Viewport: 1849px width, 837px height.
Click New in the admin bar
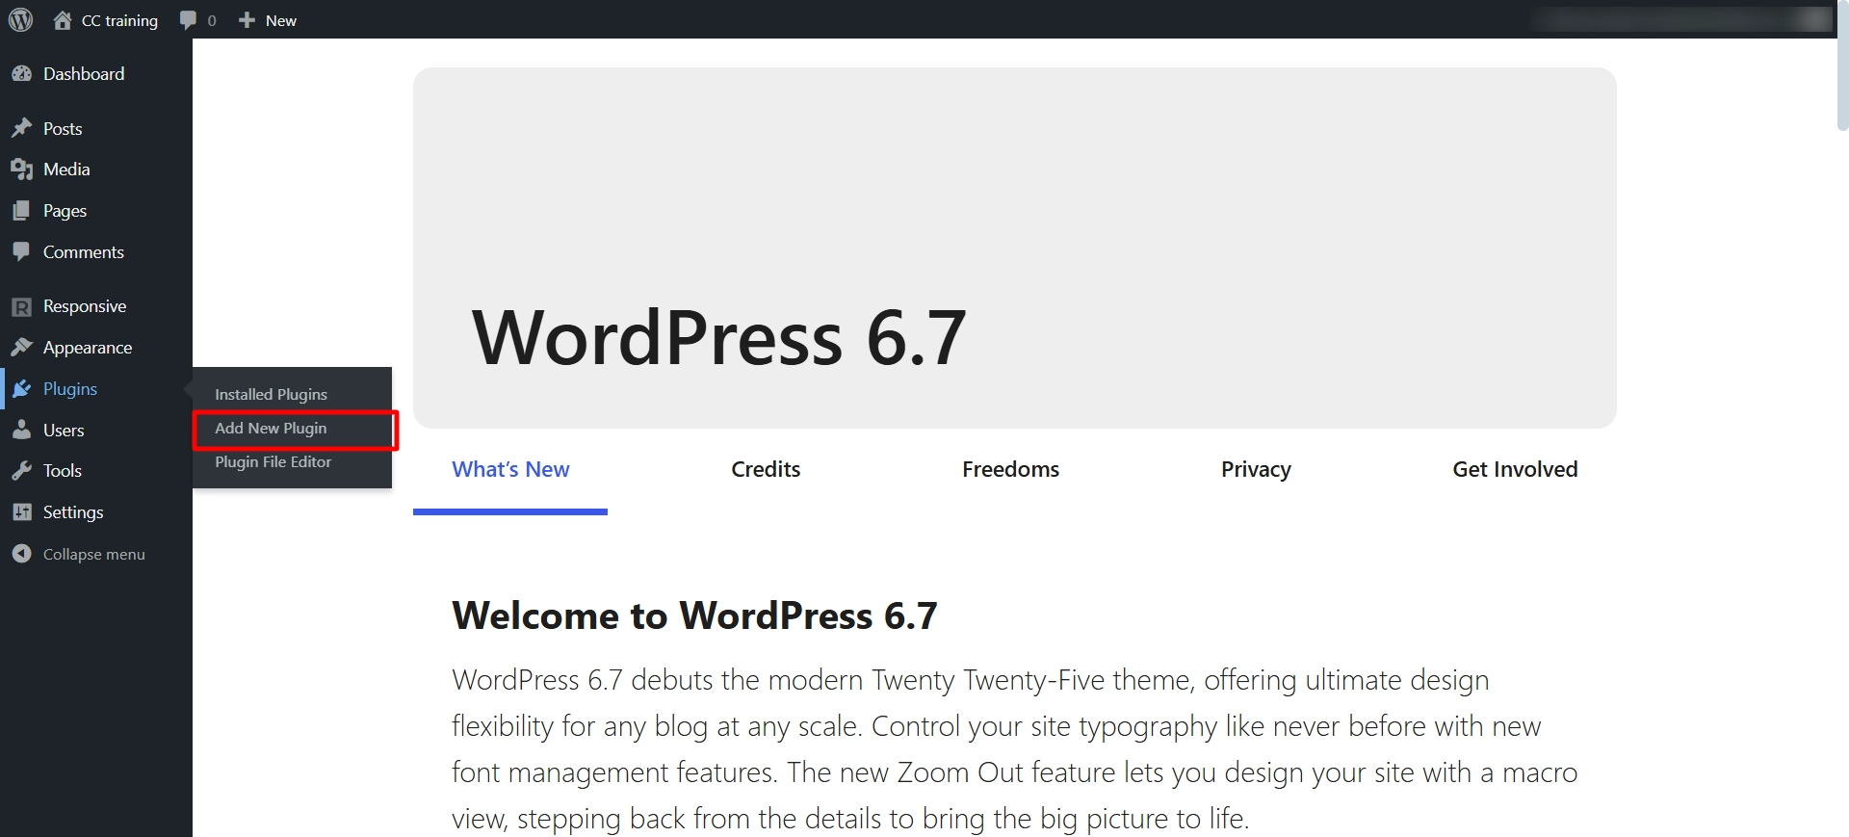click(x=280, y=20)
